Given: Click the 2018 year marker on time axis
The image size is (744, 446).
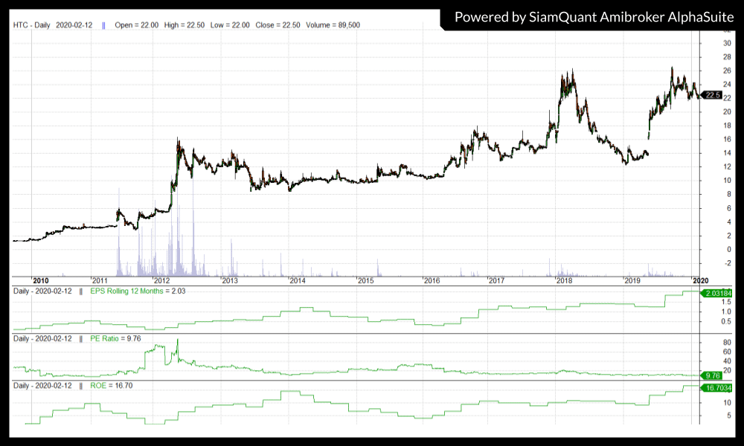Looking at the screenshot, I should point(564,280).
